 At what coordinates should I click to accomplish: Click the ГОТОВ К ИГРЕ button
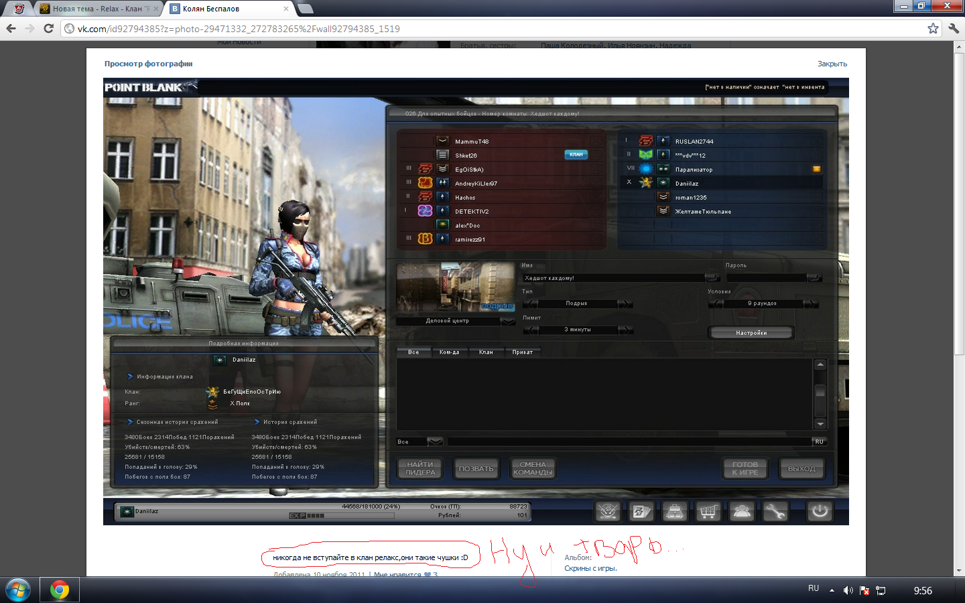point(745,468)
